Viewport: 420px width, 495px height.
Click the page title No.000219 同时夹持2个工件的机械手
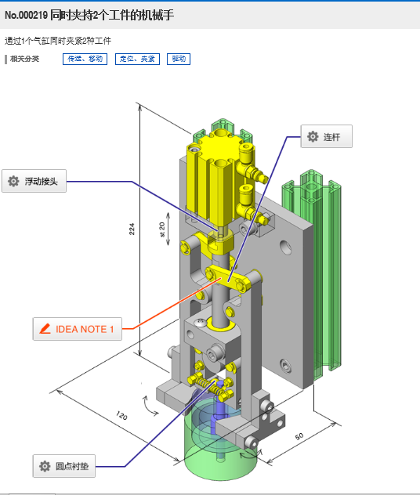(89, 15)
